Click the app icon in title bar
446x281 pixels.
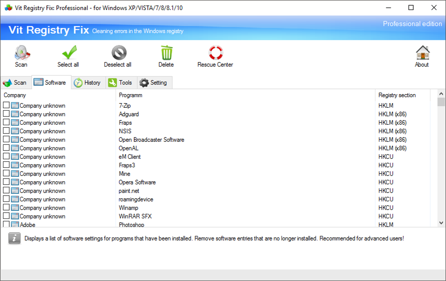[9, 8]
